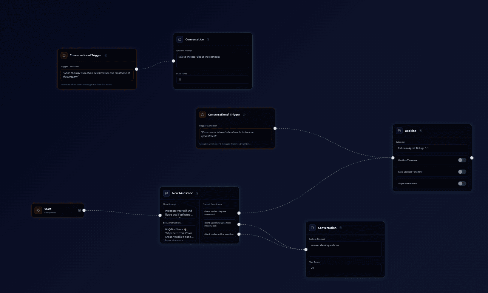Open the info icon on the Start node
The image size is (488, 293).
pos(79,210)
